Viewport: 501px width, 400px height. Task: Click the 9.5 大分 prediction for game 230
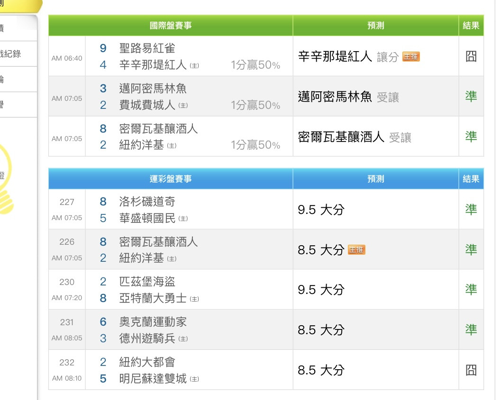point(321,290)
